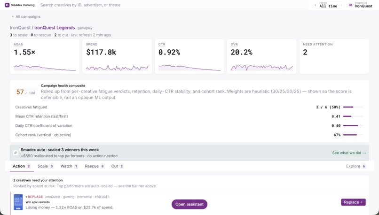The image size is (379, 215).
Task: Open the creative #501048 thumbnail
Action: point(18,202)
